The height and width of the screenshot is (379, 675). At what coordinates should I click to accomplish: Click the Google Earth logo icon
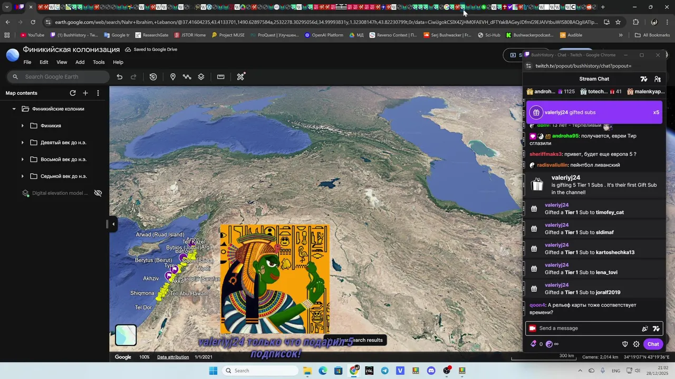click(x=13, y=55)
